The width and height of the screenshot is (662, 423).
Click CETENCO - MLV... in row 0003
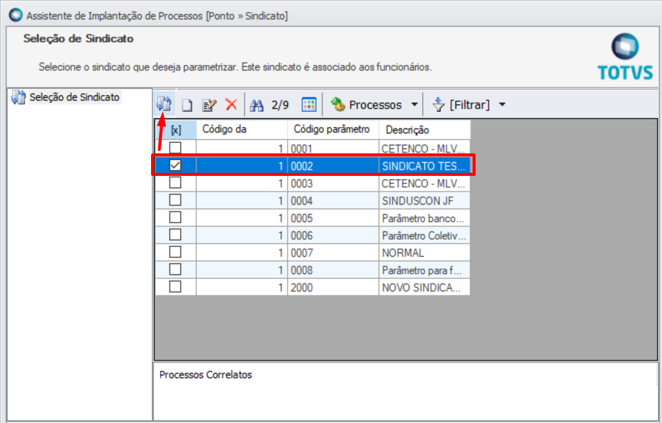pyautogui.click(x=424, y=183)
